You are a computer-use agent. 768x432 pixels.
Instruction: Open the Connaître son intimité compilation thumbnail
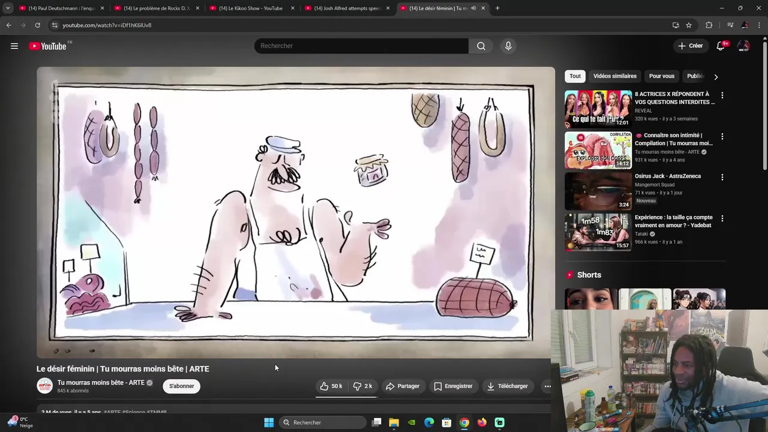pos(598,151)
